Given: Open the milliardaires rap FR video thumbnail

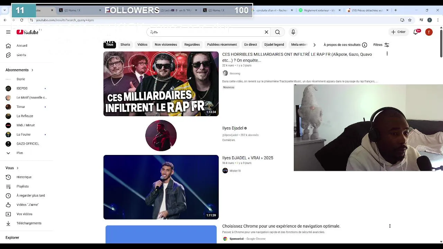Looking at the screenshot, I should tap(161, 84).
